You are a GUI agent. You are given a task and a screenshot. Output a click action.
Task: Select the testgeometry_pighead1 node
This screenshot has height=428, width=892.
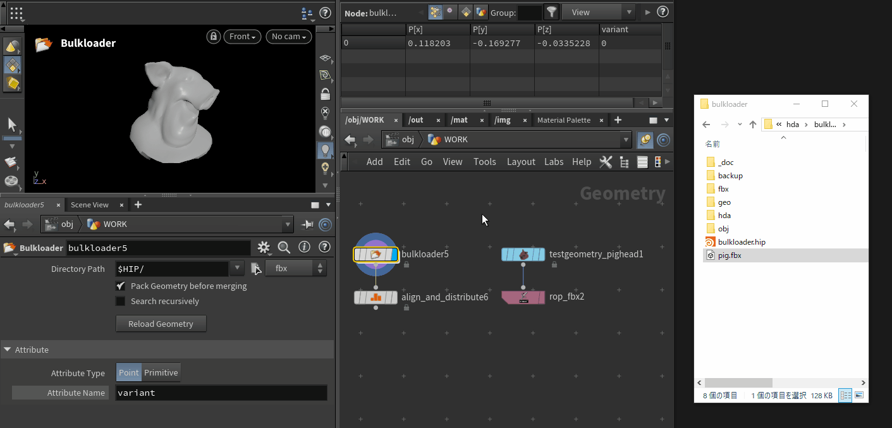(x=523, y=254)
